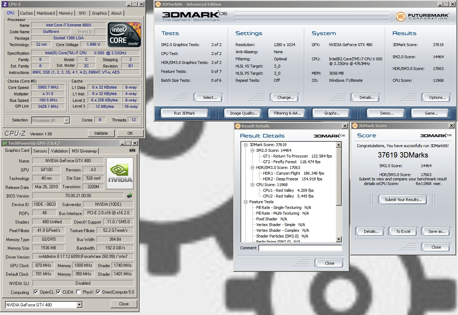Viewport: 458px width, 315px height.
Task: Click the 3DMark Score window title icon
Action: [x=355, y=126]
